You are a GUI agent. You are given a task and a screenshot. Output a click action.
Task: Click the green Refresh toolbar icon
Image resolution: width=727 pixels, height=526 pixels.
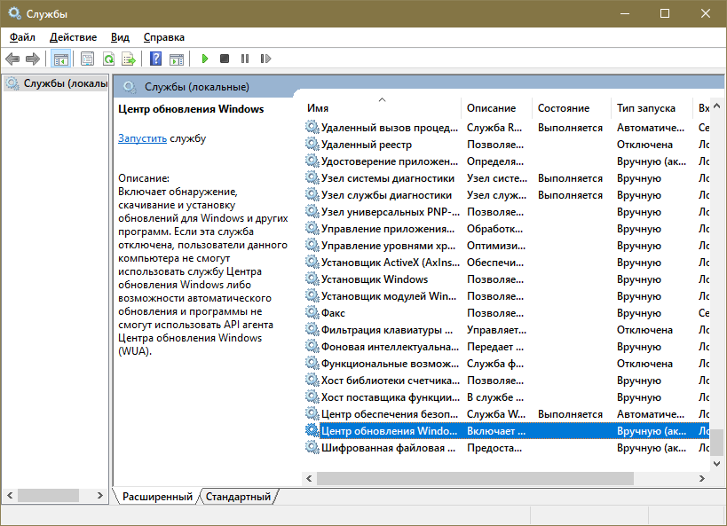click(x=107, y=59)
